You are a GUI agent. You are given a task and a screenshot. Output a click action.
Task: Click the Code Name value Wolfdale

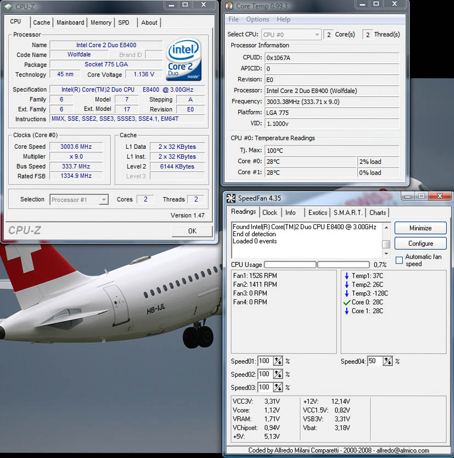click(x=79, y=54)
